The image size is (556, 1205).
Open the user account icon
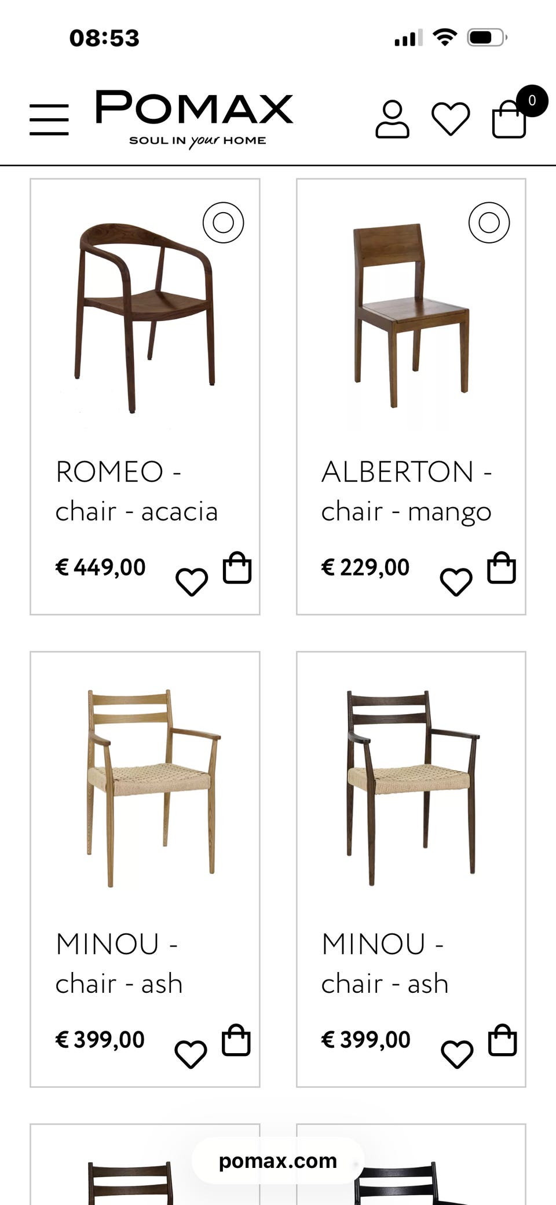coord(392,119)
